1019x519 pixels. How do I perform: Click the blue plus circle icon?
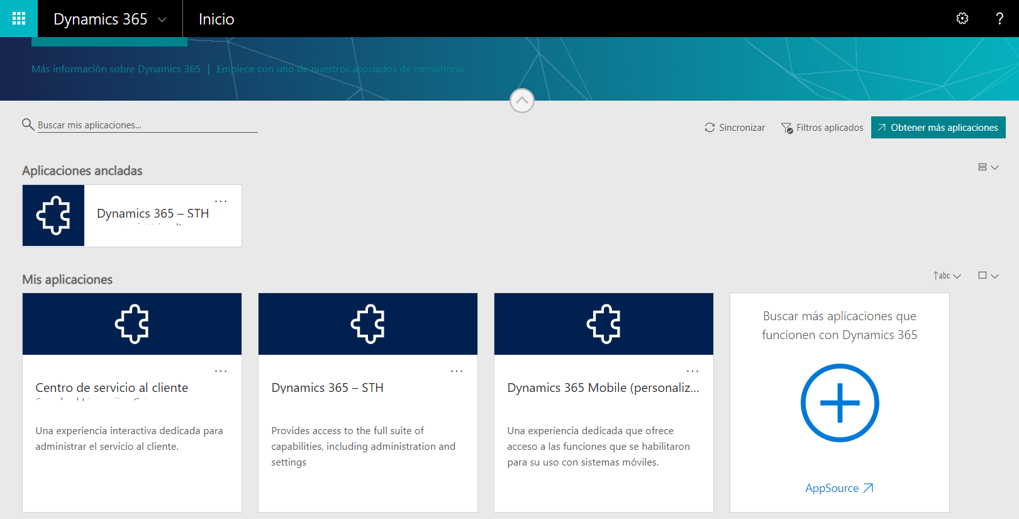pyautogui.click(x=840, y=403)
